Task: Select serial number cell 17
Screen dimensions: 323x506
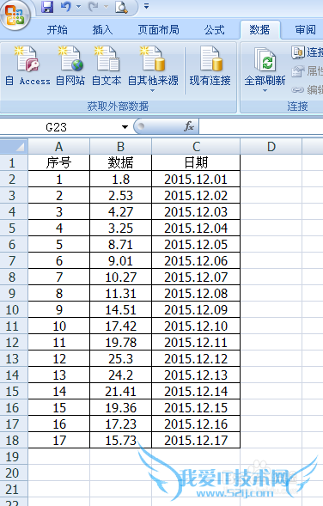Action: [58, 440]
